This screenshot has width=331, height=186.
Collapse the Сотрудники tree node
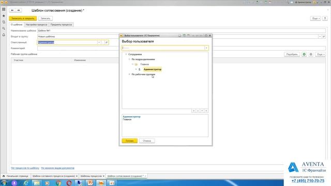pyautogui.click(x=126, y=54)
